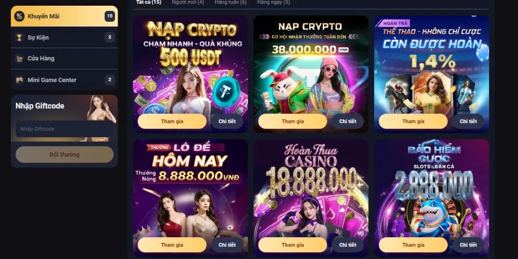The height and width of the screenshot is (259, 518).
Task: Click the trophy icon beside Sự Kiện
Action: click(19, 37)
